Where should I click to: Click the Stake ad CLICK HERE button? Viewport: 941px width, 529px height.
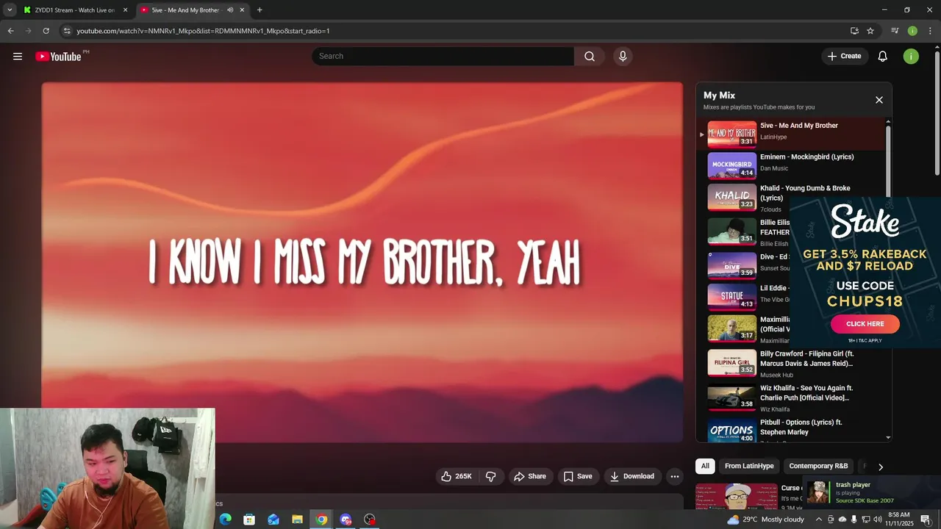[x=865, y=324]
